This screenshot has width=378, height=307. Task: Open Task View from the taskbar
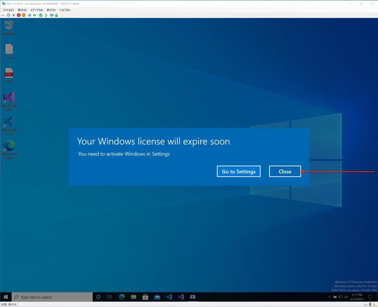pos(110,297)
